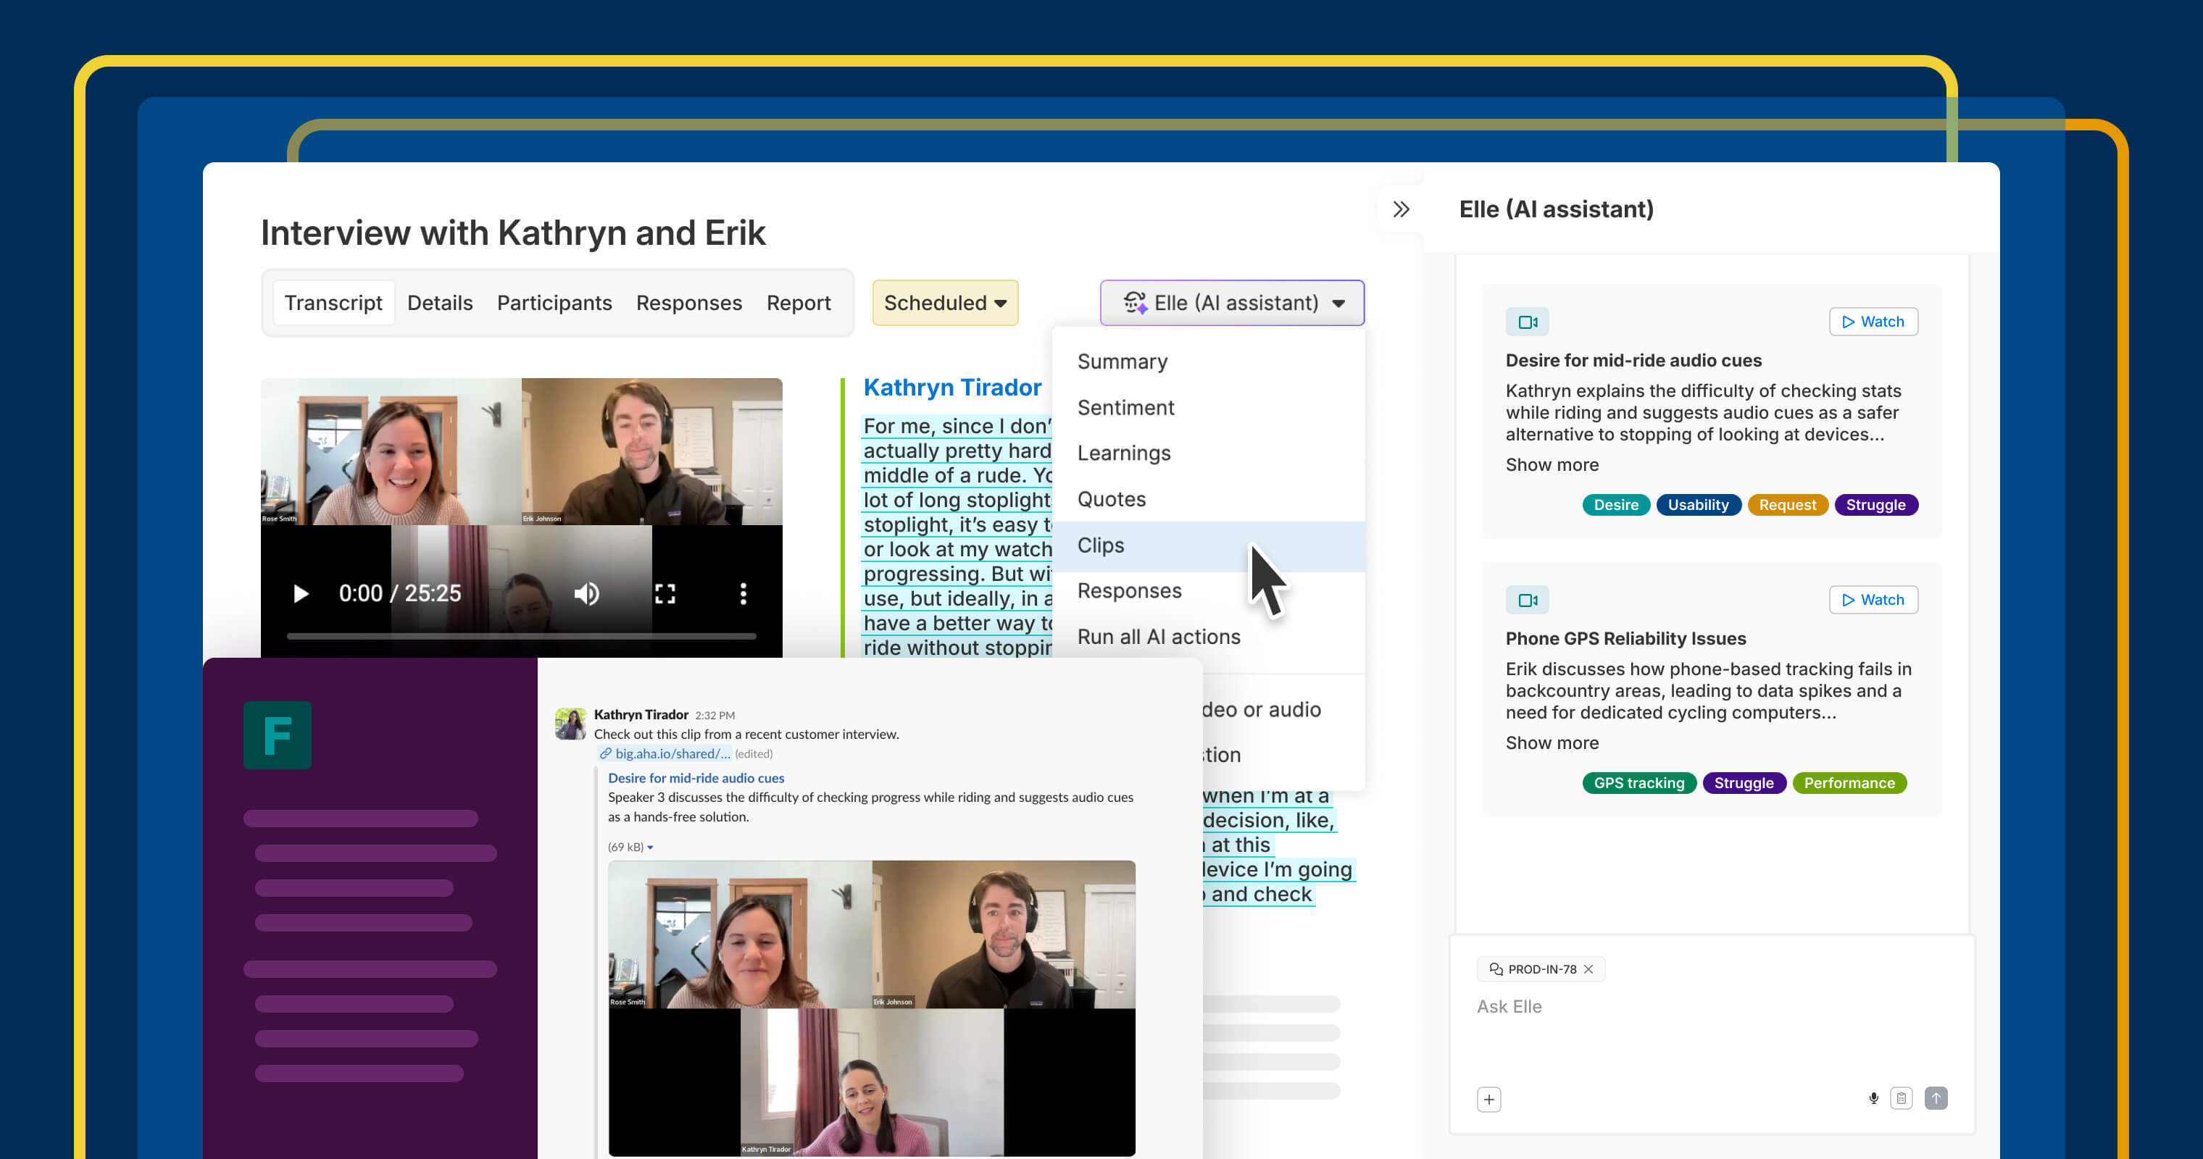This screenshot has width=2203, height=1159.
Task: Show more of the Phone GPS clip description
Action: click(1552, 742)
